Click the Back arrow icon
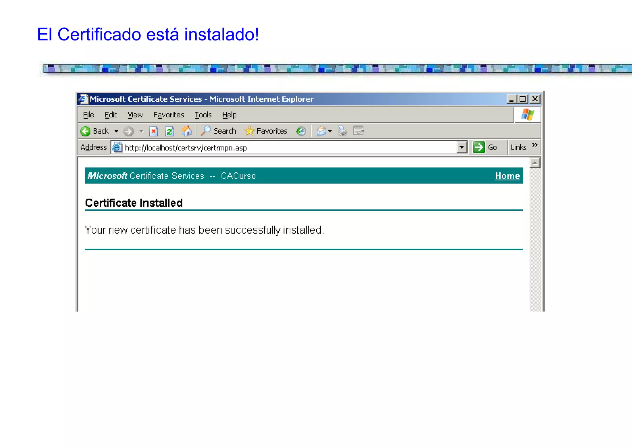Screen dimensions: 632x447 pos(85,131)
